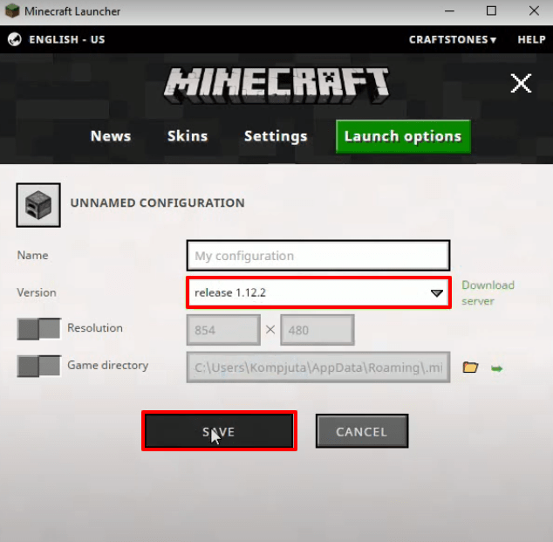
Task: Click the globe language icon
Action: (15, 39)
